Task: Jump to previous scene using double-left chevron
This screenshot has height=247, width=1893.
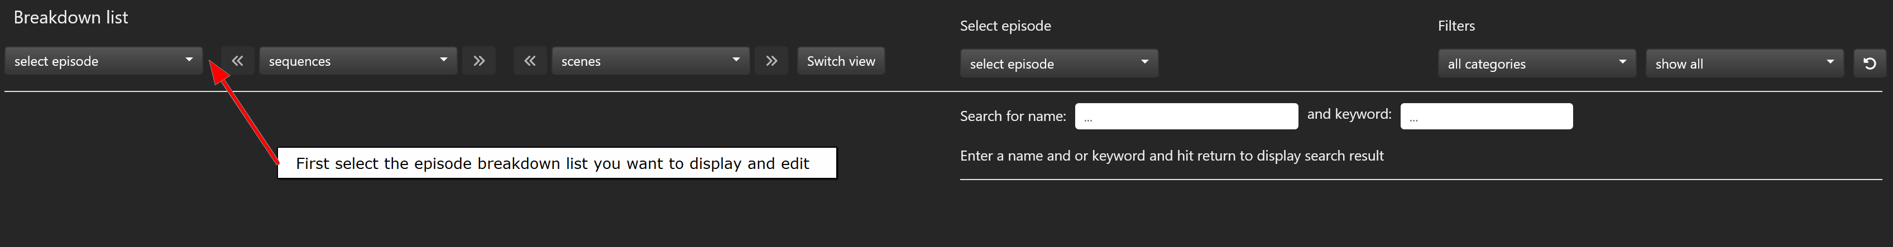Action: tap(530, 61)
